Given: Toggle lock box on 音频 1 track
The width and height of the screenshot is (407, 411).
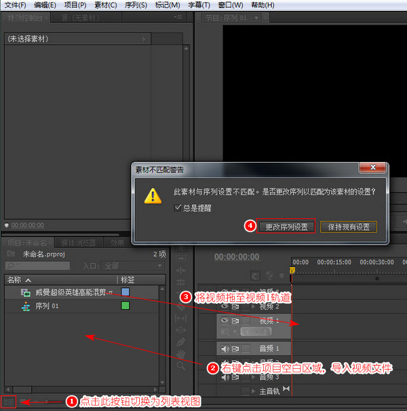Looking at the screenshot, I should 246,349.
